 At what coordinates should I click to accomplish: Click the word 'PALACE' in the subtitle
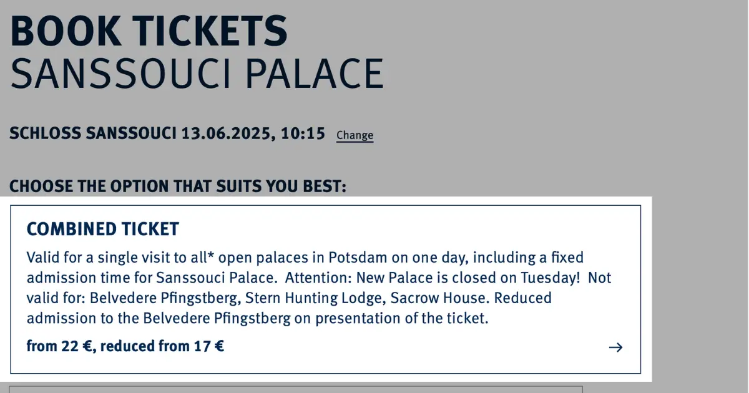click(x=313, y=73)
